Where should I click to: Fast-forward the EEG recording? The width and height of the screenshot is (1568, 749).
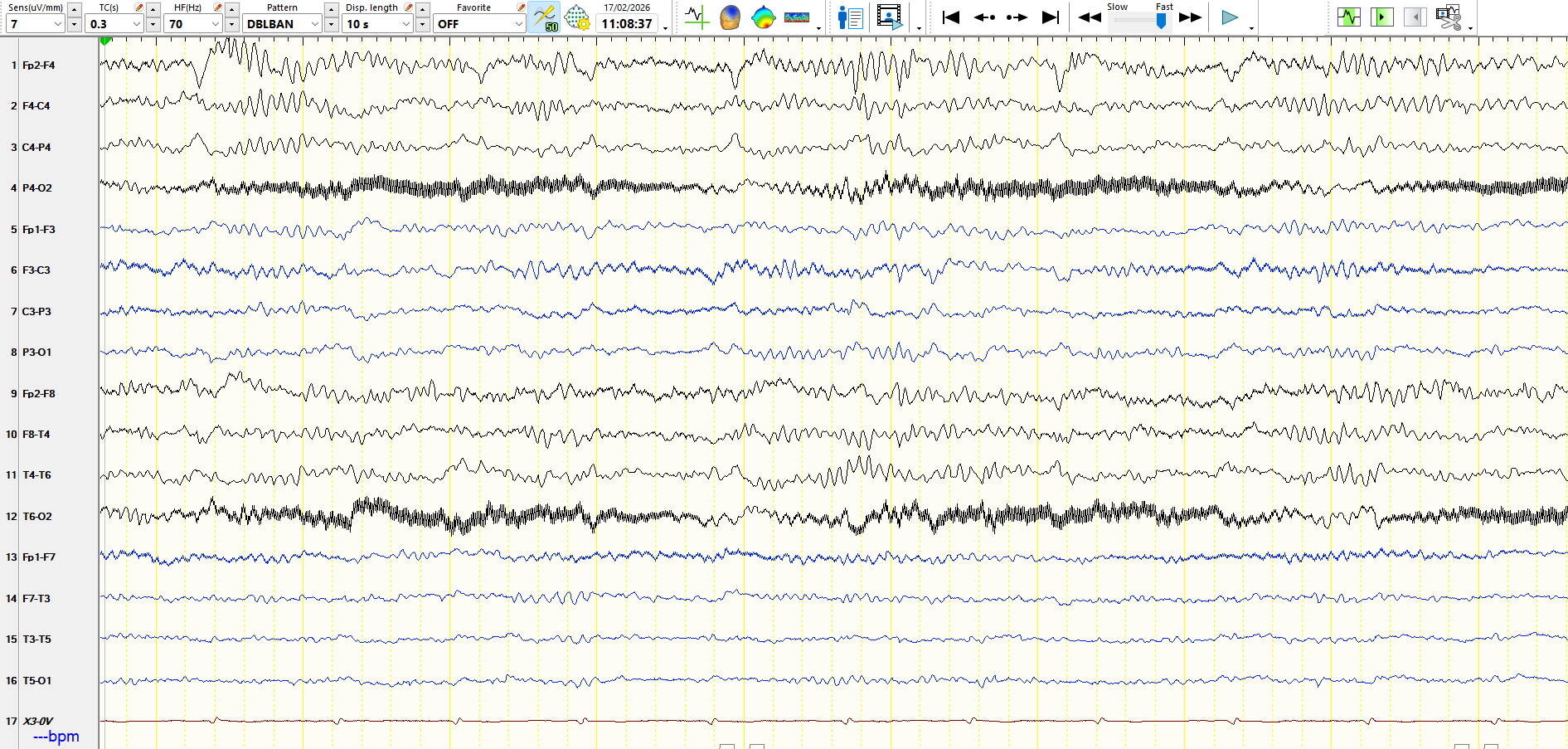tap(1190, 17)
